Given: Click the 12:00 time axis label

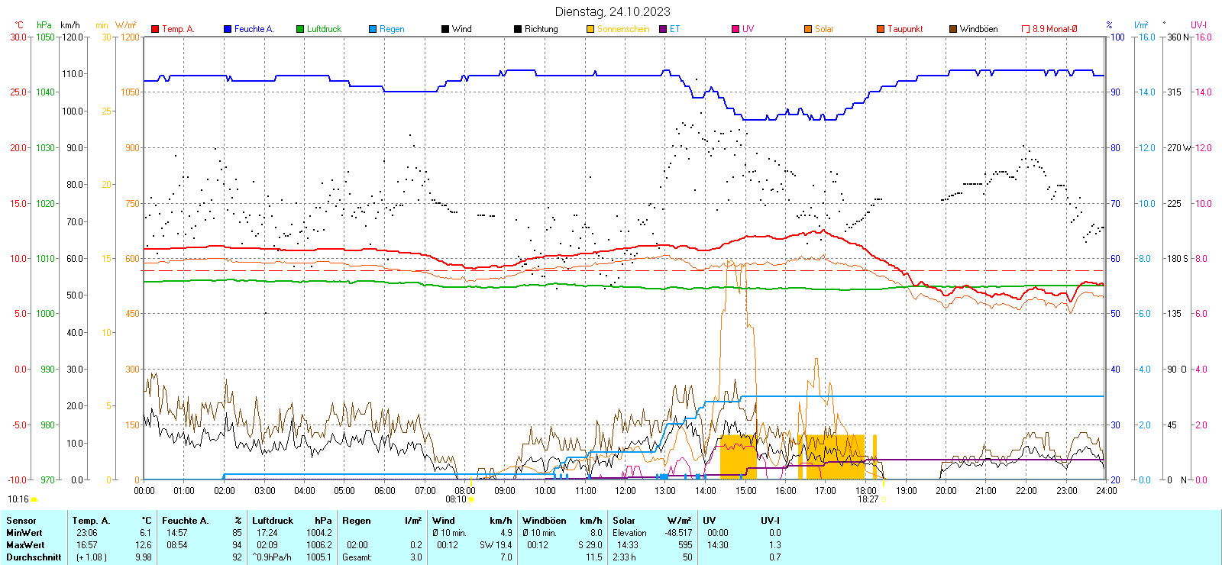Looking at the screenshot, I should 626,491.
